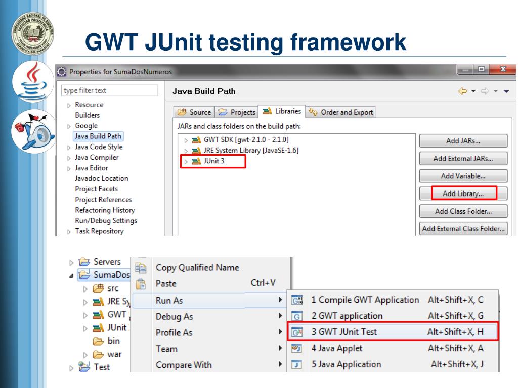Click the SumaDos project folder icon
Viewport: 518px width, 388px height.
[84, 275]
